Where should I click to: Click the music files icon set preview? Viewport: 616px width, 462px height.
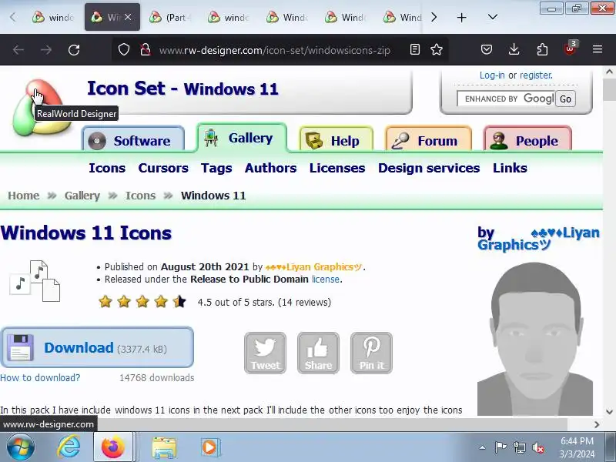tap(35, 281)
